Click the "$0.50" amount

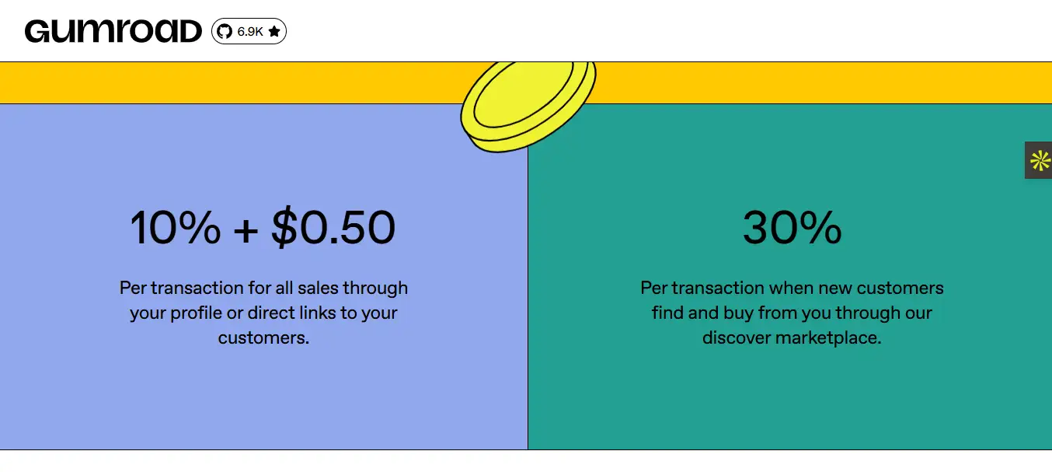pyautogui.click(x=333, y=228)
